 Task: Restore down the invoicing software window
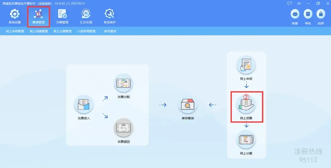[318, 3]
